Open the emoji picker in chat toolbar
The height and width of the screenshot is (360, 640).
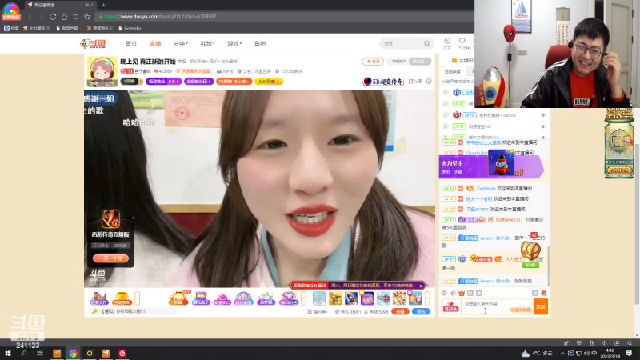pyautogui.click(x=444, y=293)
